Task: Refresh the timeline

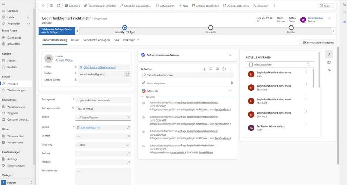Action: [224, 69]
